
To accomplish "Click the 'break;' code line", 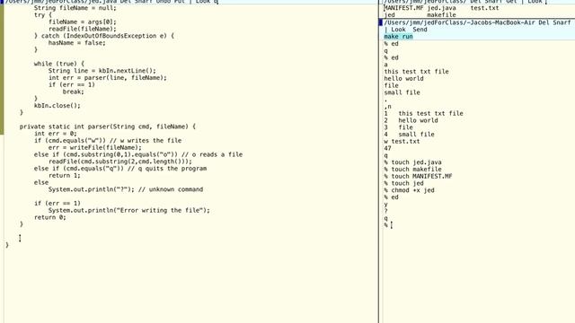I will [x=73, y=92].
